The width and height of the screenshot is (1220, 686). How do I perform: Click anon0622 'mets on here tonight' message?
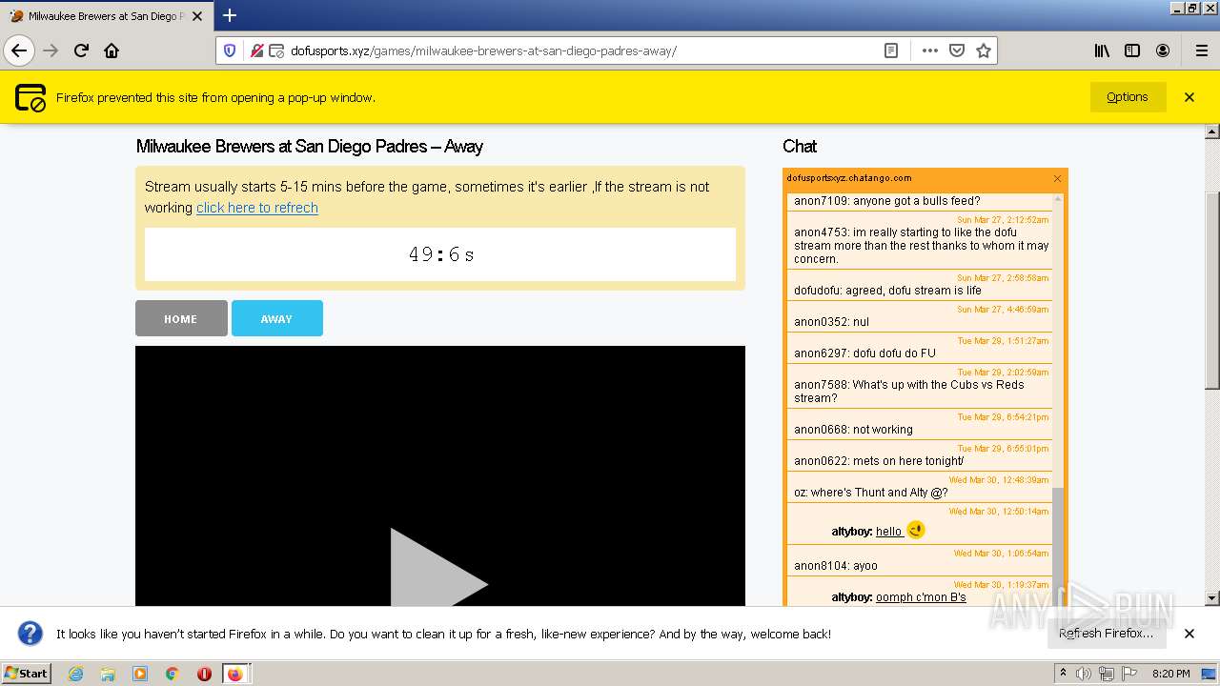tap(879, 461)
